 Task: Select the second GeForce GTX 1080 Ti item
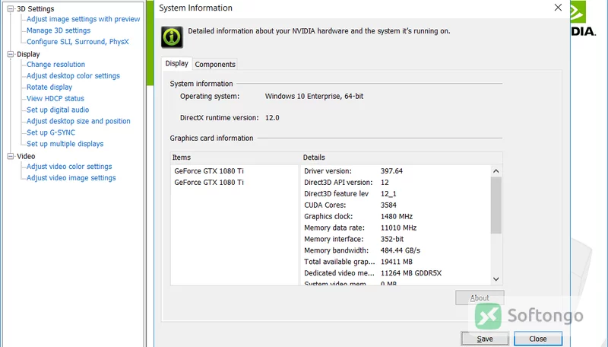point(208,182)
